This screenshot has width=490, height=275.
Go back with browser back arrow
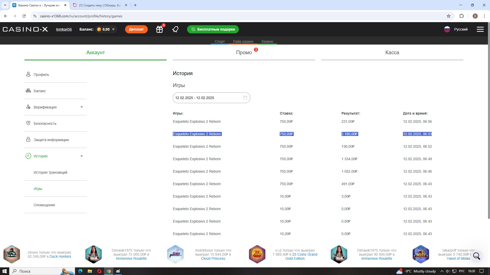pyautogui.click(x=6, y=16)
